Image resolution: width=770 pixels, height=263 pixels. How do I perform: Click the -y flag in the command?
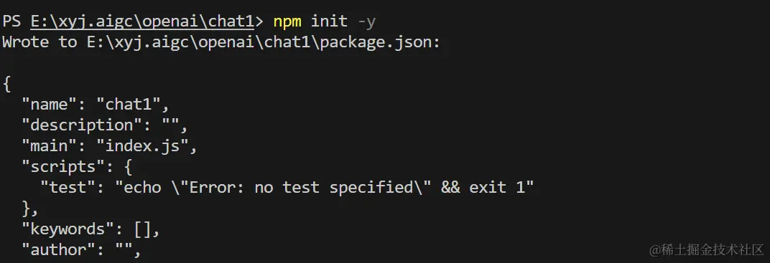367,22
